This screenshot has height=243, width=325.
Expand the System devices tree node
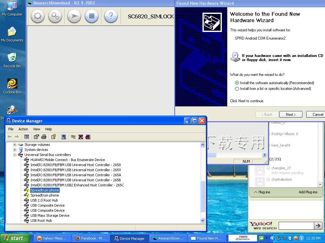click(15, 150)
